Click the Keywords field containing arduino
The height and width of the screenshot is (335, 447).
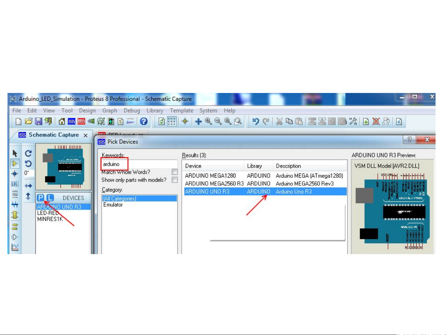pos(139,164)
